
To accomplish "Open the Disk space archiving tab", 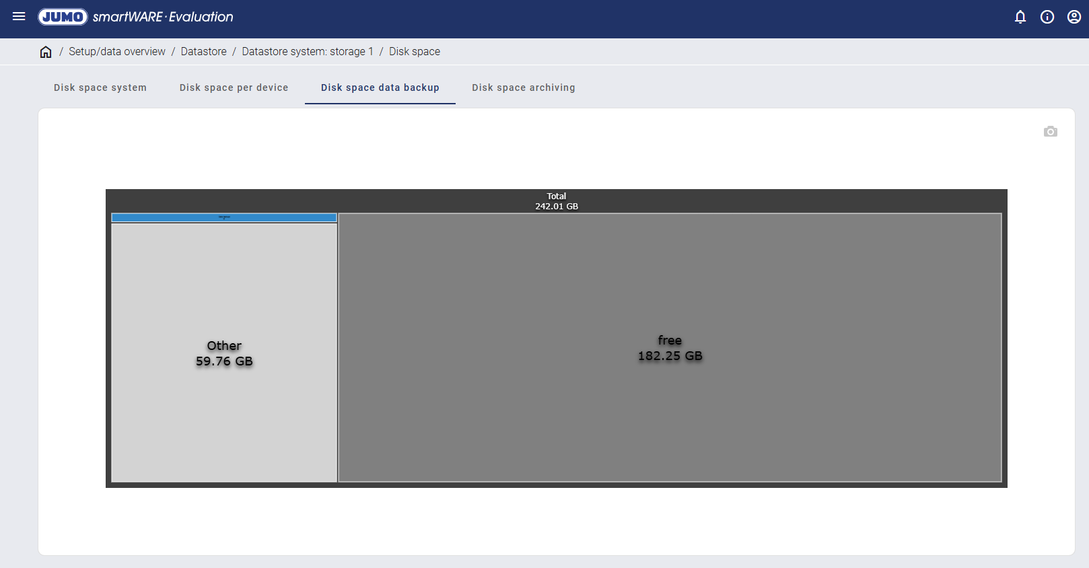I will click(523, 87).
